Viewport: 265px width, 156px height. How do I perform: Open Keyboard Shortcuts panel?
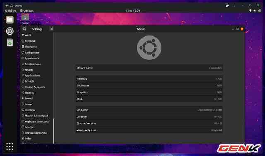tap(37, 121)
